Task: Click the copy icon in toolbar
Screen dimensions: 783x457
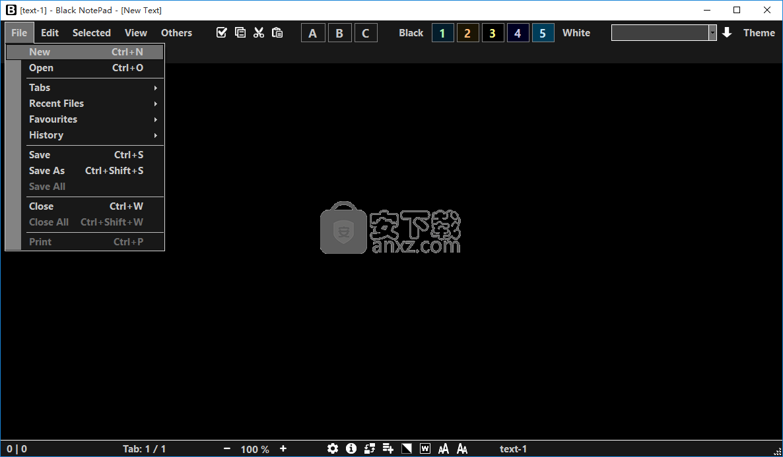Action: 240,33
